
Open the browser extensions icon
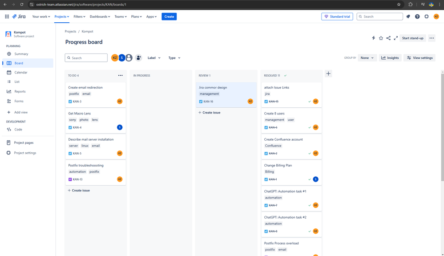[410, 4]
